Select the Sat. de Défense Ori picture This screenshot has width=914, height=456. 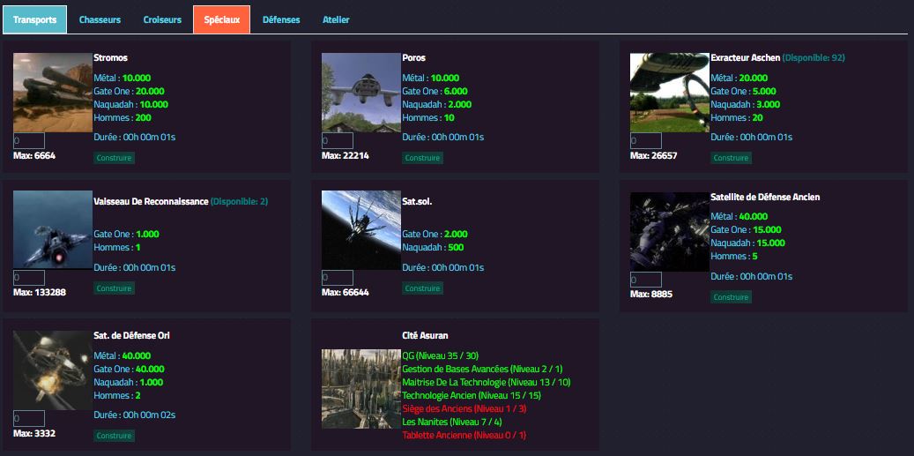tap(53, 370)
